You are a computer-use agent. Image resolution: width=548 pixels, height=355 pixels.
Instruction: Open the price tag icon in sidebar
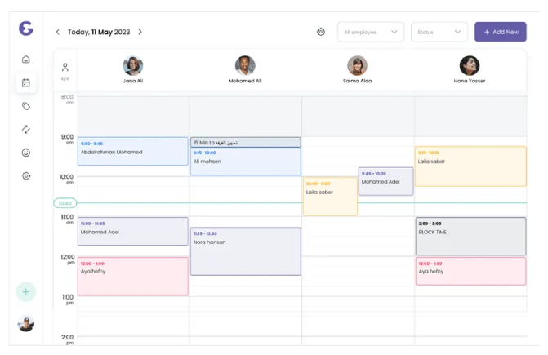(x=26, y=106)
